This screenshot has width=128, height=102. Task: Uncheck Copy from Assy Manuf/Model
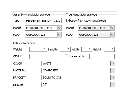(x=68, y=21)
